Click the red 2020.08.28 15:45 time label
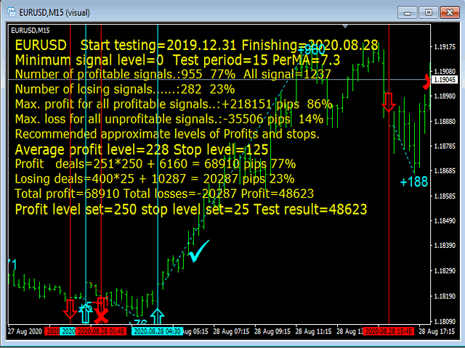 click(389, 331)
